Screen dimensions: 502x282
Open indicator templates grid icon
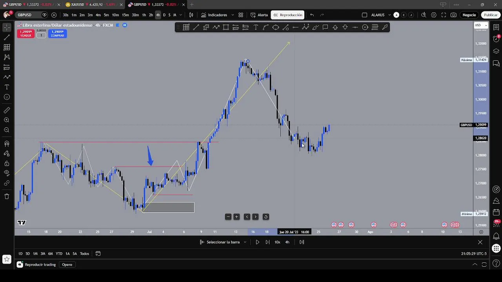coord(241,15)
